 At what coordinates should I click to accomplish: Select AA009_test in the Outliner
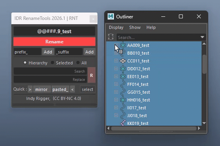click(138, 45)
